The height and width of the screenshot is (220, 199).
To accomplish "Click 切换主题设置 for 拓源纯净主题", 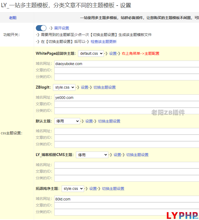I will [113, 189].
